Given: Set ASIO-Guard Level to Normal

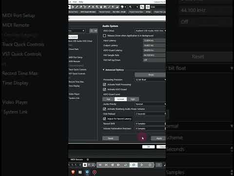Looking at the screenshot, I should [120, 99].
